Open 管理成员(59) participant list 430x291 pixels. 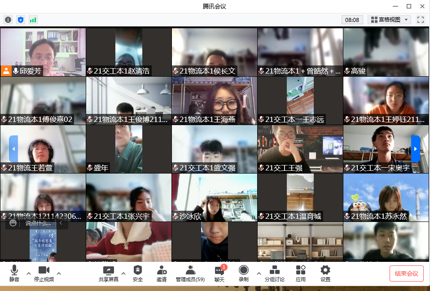pyautogui.click(x=190, y=274)
